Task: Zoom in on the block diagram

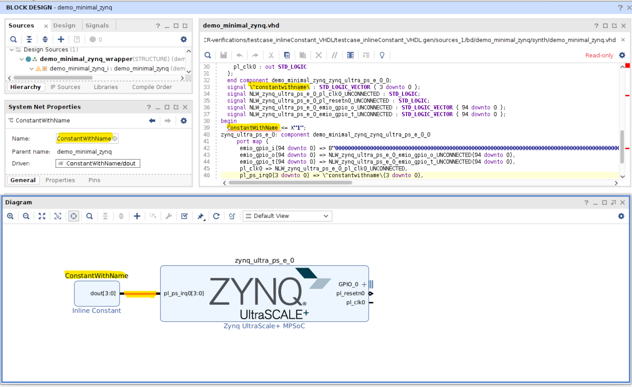Action: (10, 216)
